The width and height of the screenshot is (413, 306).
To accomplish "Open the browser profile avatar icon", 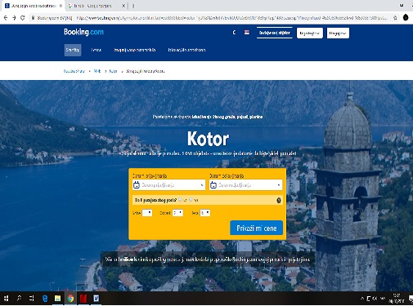I will point(406,18).
